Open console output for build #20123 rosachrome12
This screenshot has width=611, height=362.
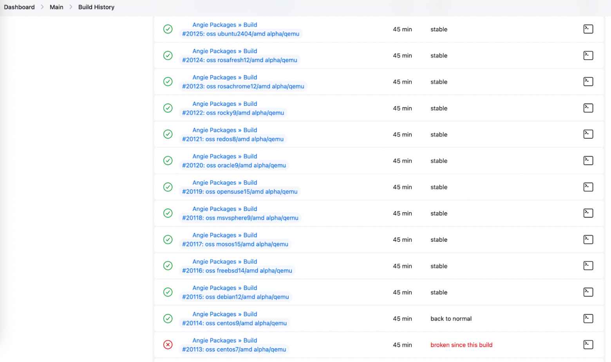point(588,81)
